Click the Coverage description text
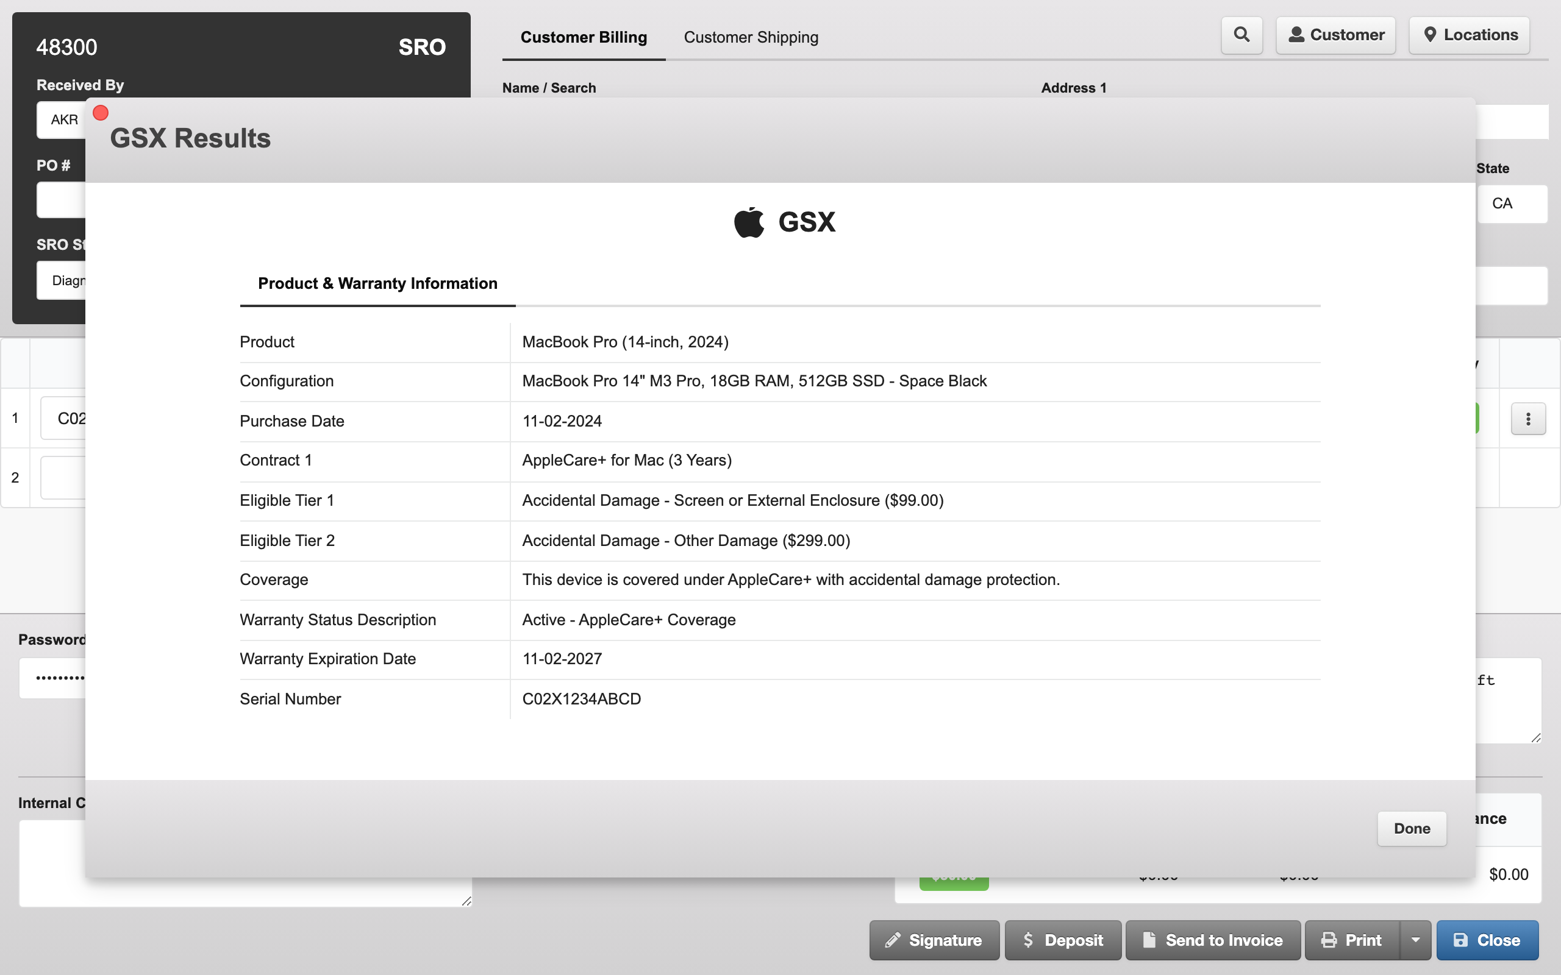Screen dimensions: 1561x975 (791, 580)
